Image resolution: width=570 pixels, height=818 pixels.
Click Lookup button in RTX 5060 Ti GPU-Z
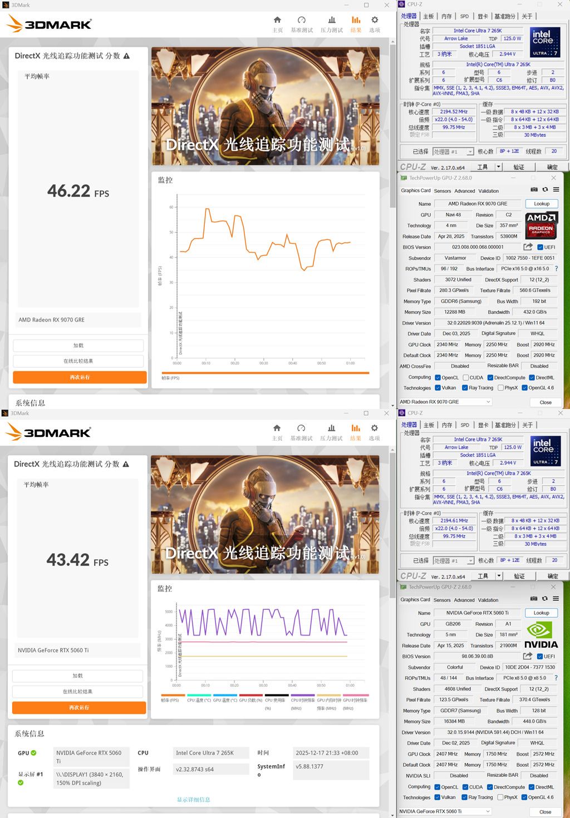click(x=541, y=613)
